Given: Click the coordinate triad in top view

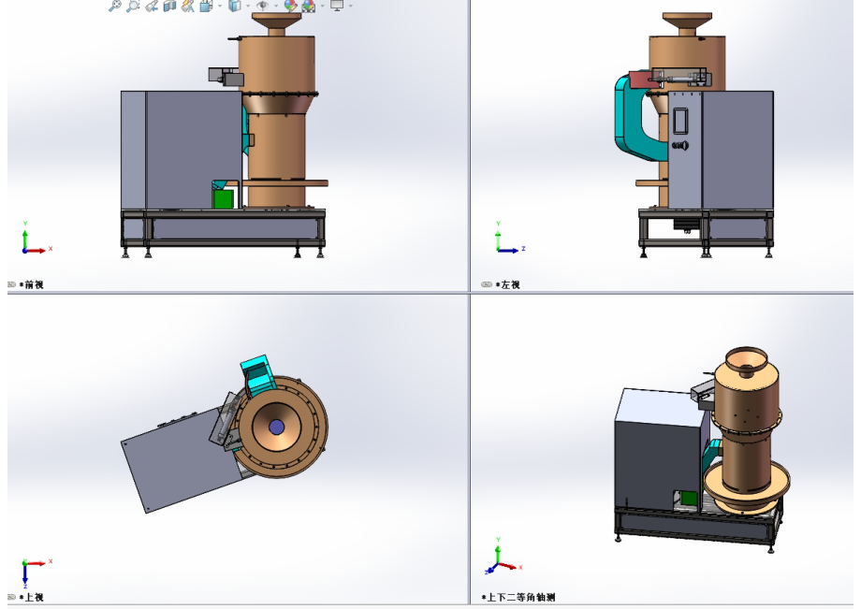Looking at the screenshot, I should click(36, 573).
